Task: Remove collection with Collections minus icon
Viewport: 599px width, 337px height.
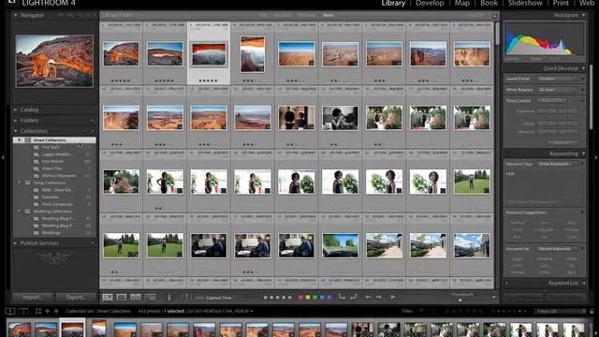Action: [85, 131]
